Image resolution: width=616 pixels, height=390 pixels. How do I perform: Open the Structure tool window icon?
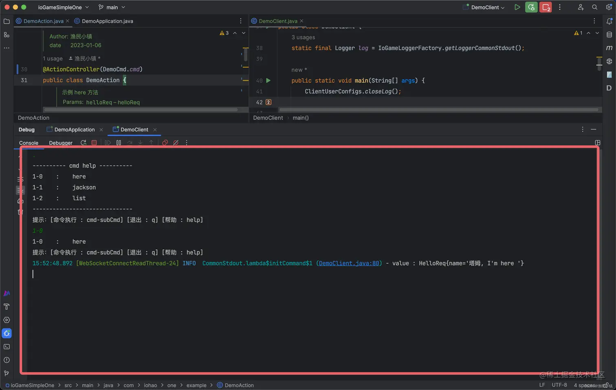7,35
